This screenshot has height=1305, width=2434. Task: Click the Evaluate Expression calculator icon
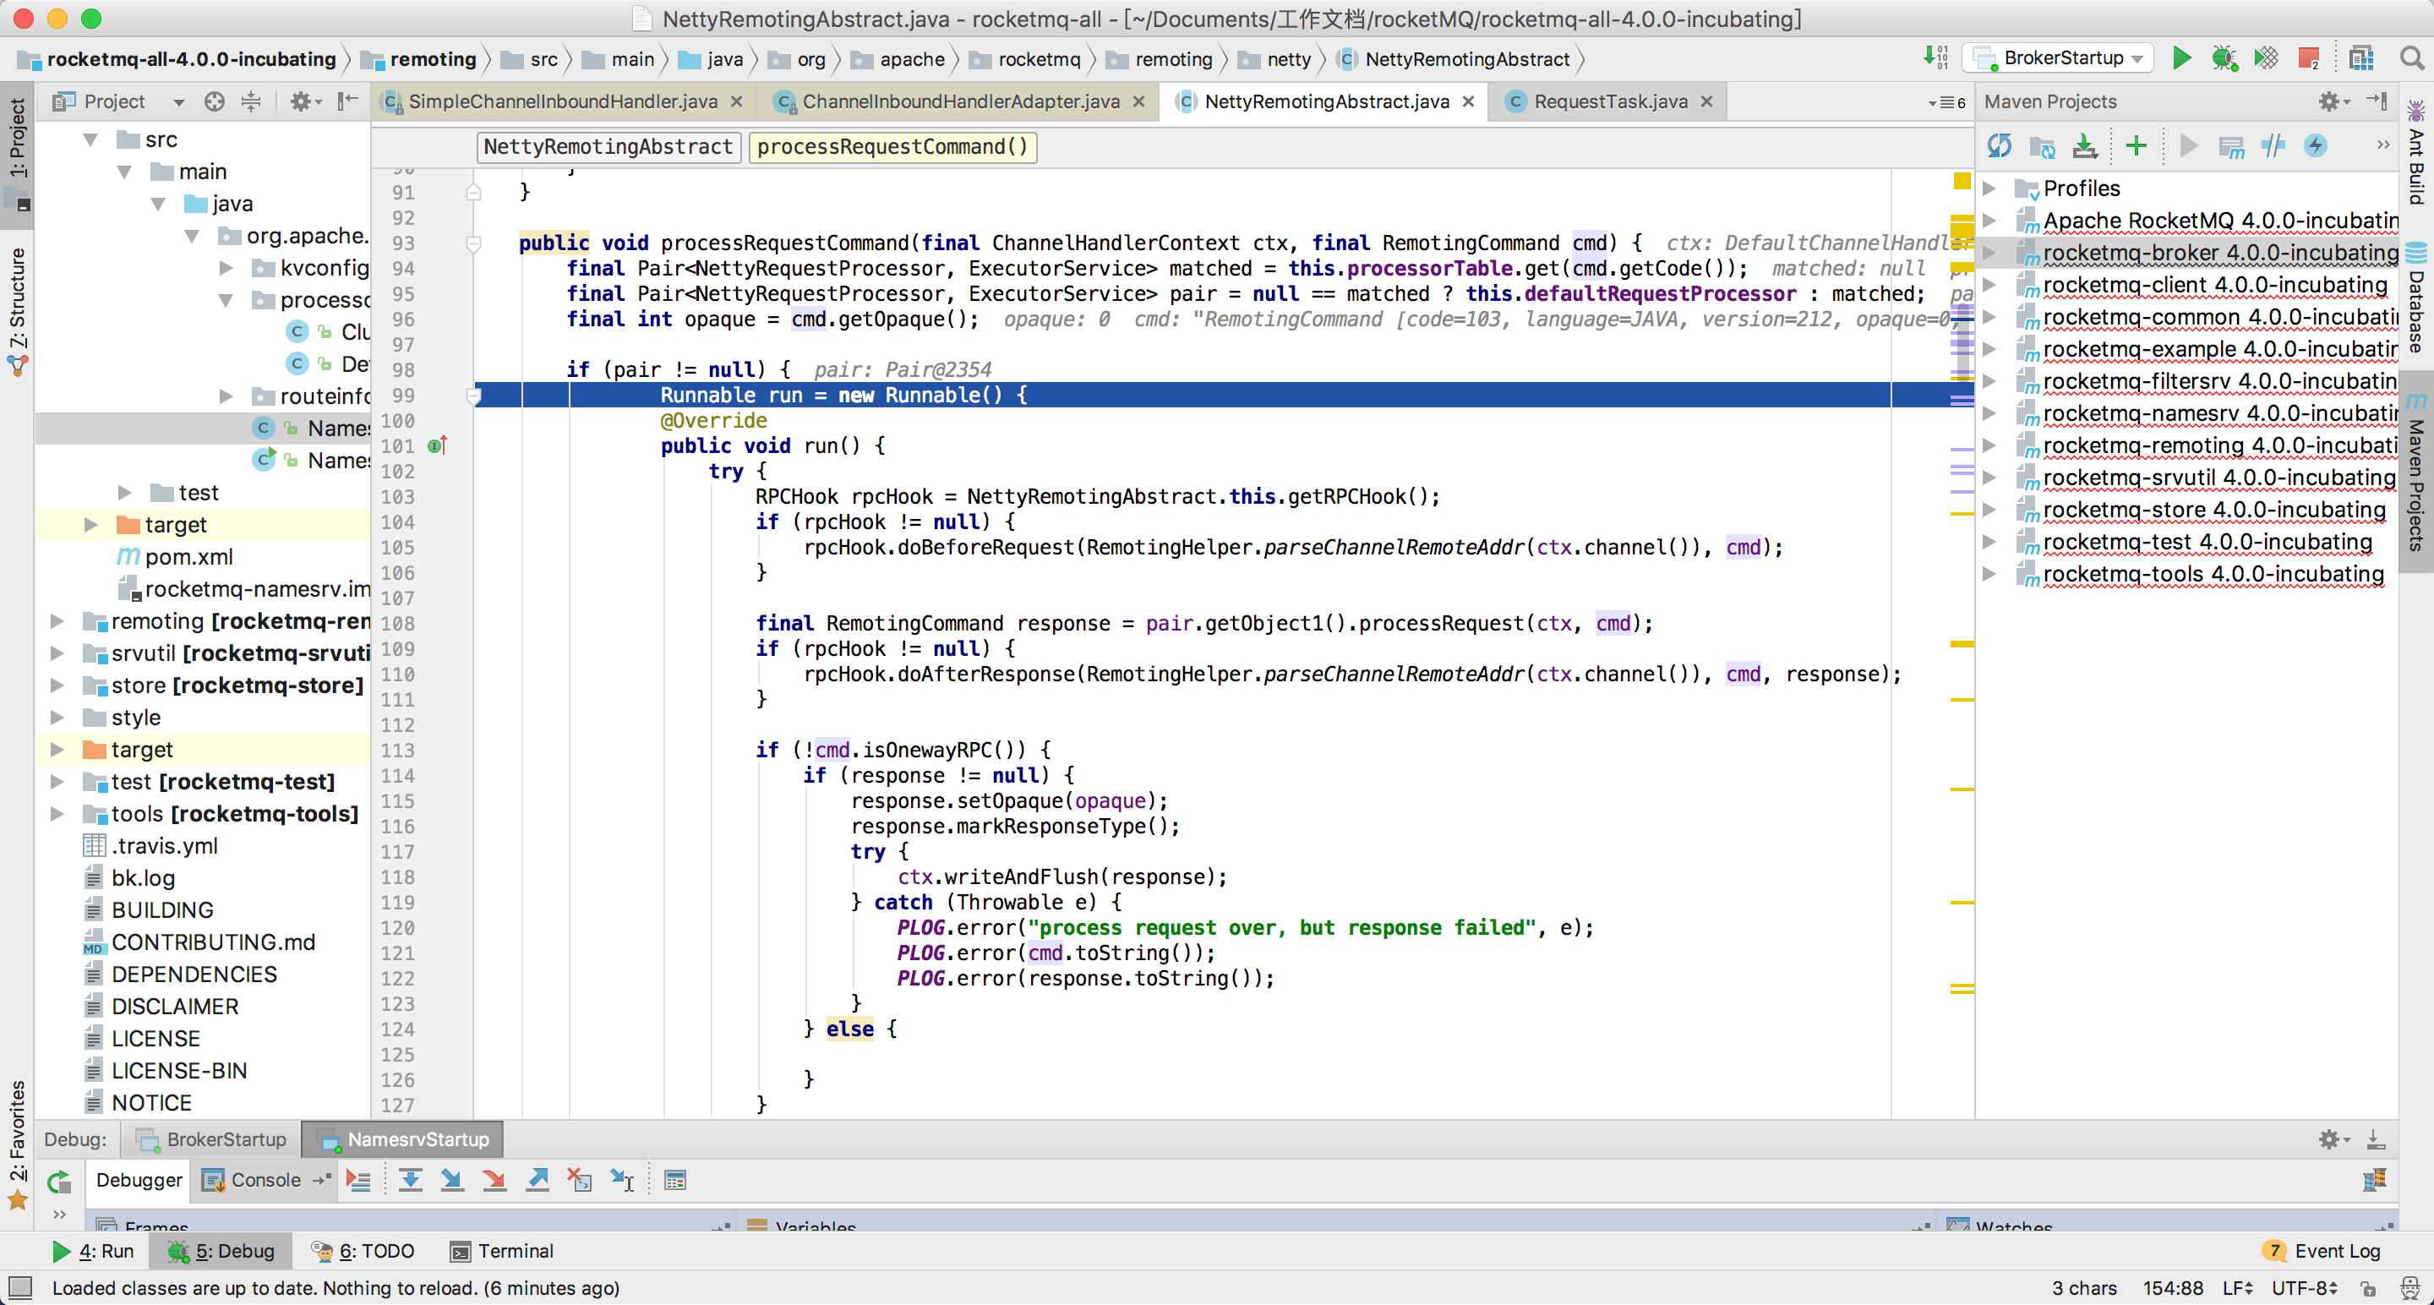pos(674,1179)
